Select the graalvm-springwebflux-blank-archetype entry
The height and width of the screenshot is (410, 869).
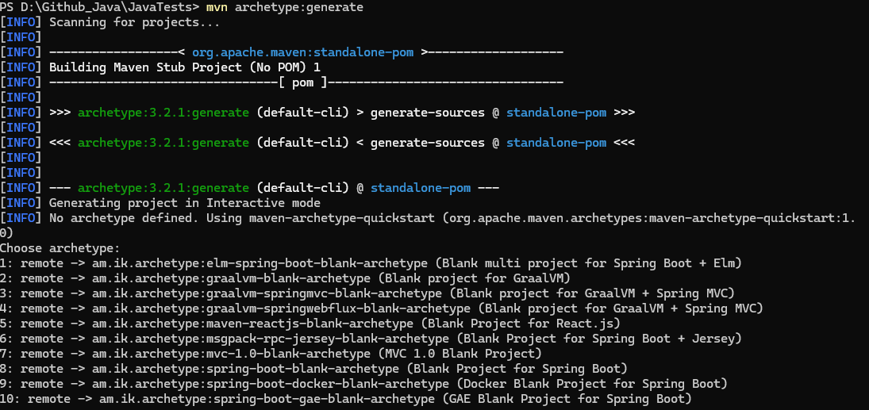(x=278, y=308)
